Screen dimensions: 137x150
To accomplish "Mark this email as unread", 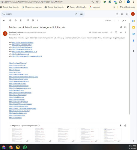I will point(28,20).
